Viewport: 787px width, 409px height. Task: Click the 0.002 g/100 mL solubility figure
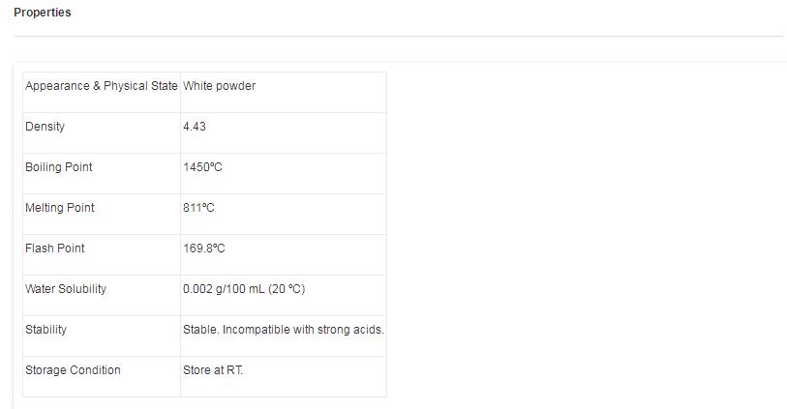(x=226, y=289)
